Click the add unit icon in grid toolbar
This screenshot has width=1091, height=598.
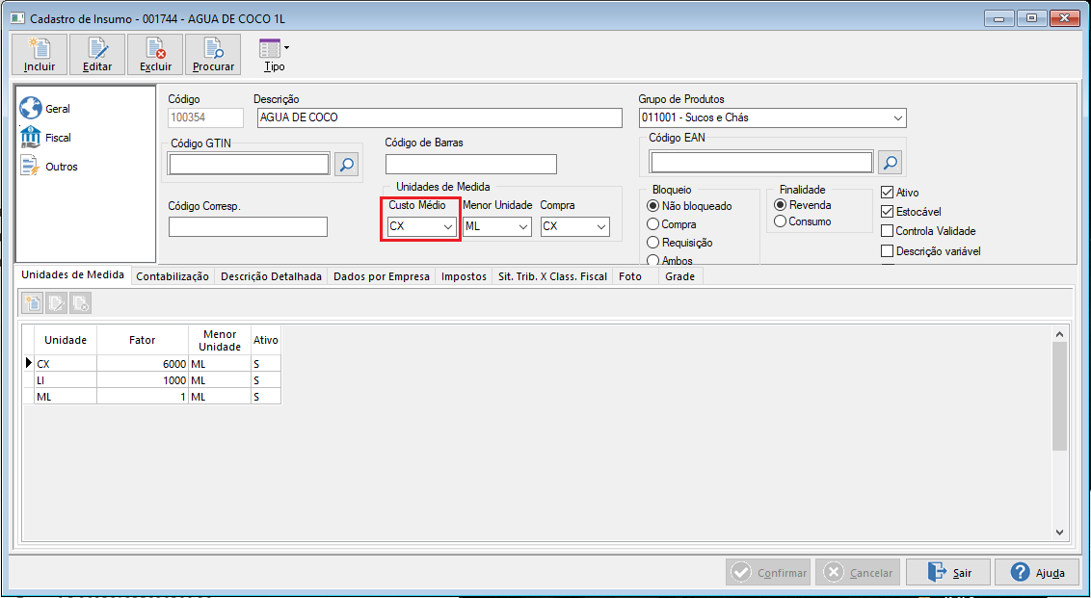(x=32, y=302)
